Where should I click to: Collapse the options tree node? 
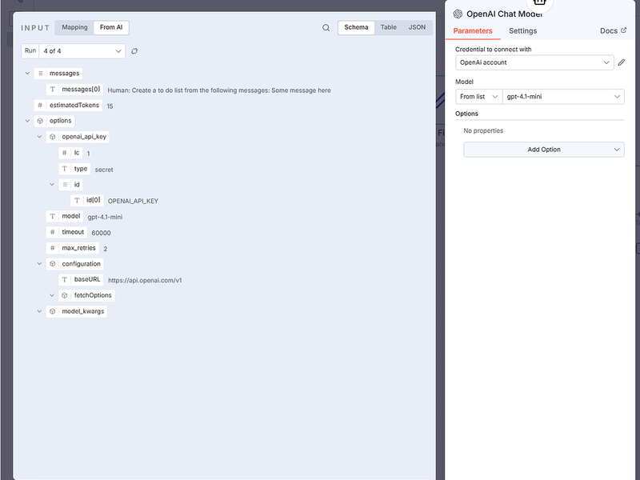(27, 121)
